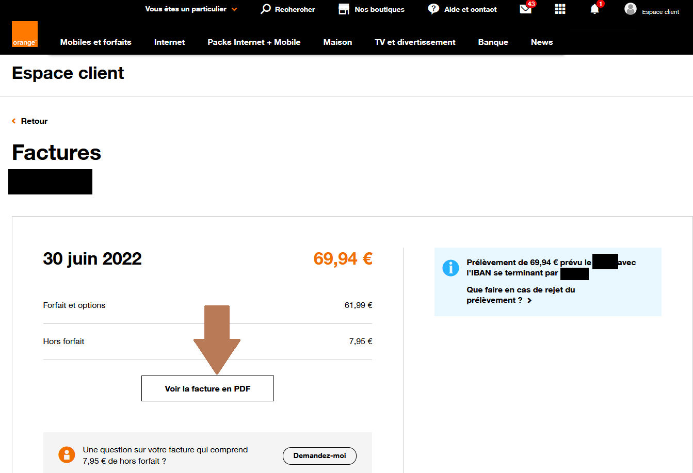This screenshot has height=473, width=693.
Task: Click Voir la facture en PDF
Action: (x=207, y=389)
